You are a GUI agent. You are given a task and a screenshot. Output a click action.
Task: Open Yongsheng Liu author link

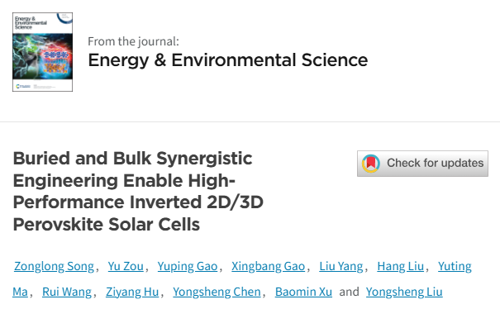pyautogui.click(x=404, y=292)
